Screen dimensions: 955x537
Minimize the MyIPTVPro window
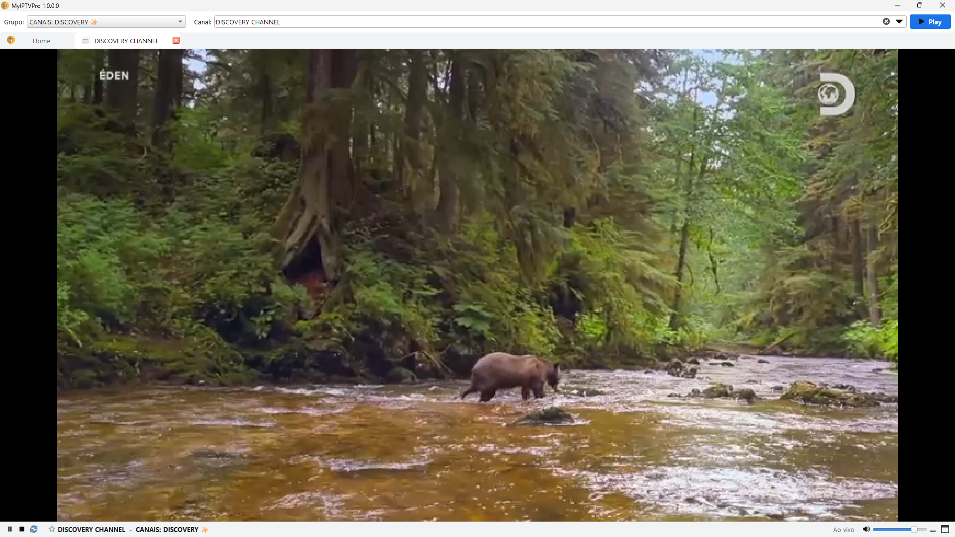[897, 5]
